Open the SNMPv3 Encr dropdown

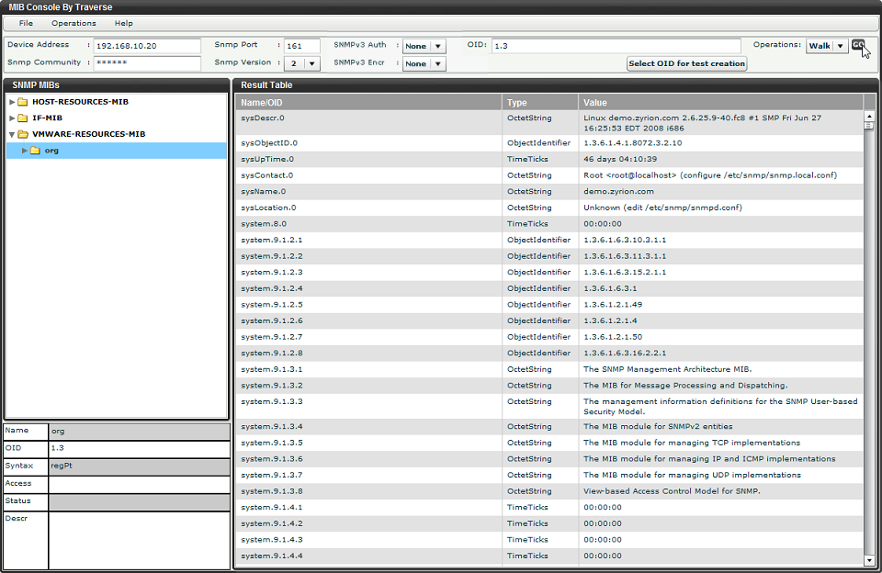[x=437, y=64]
